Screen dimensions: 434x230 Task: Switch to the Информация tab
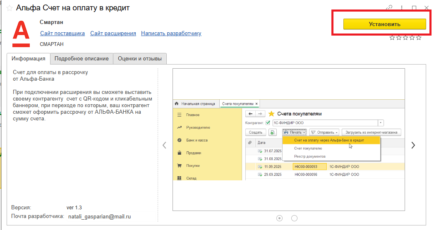[29, 59]
